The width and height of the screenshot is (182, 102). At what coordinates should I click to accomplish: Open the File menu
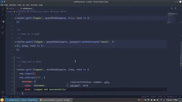click(2, 5)
